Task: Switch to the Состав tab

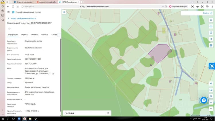Action: (x=54, y=35)
